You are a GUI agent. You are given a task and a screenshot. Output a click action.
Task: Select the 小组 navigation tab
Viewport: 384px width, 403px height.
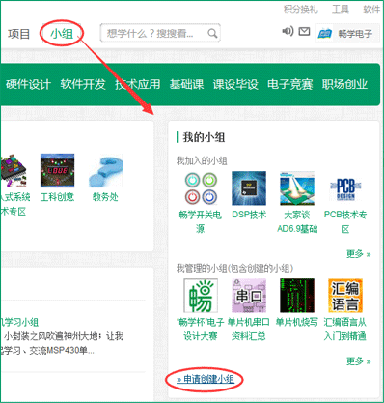click(62, 34)
